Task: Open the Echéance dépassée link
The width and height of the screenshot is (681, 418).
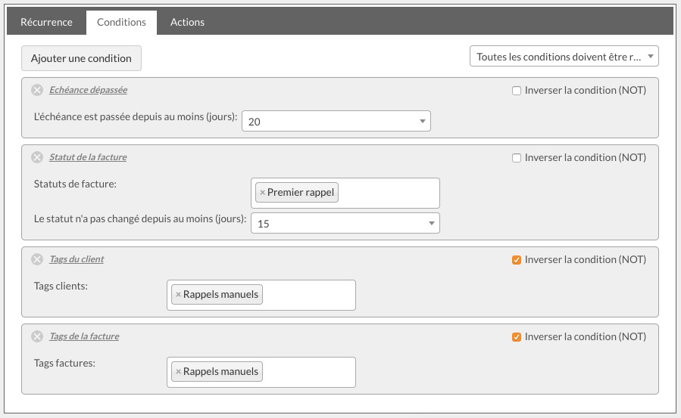Action: click(88, 90)
